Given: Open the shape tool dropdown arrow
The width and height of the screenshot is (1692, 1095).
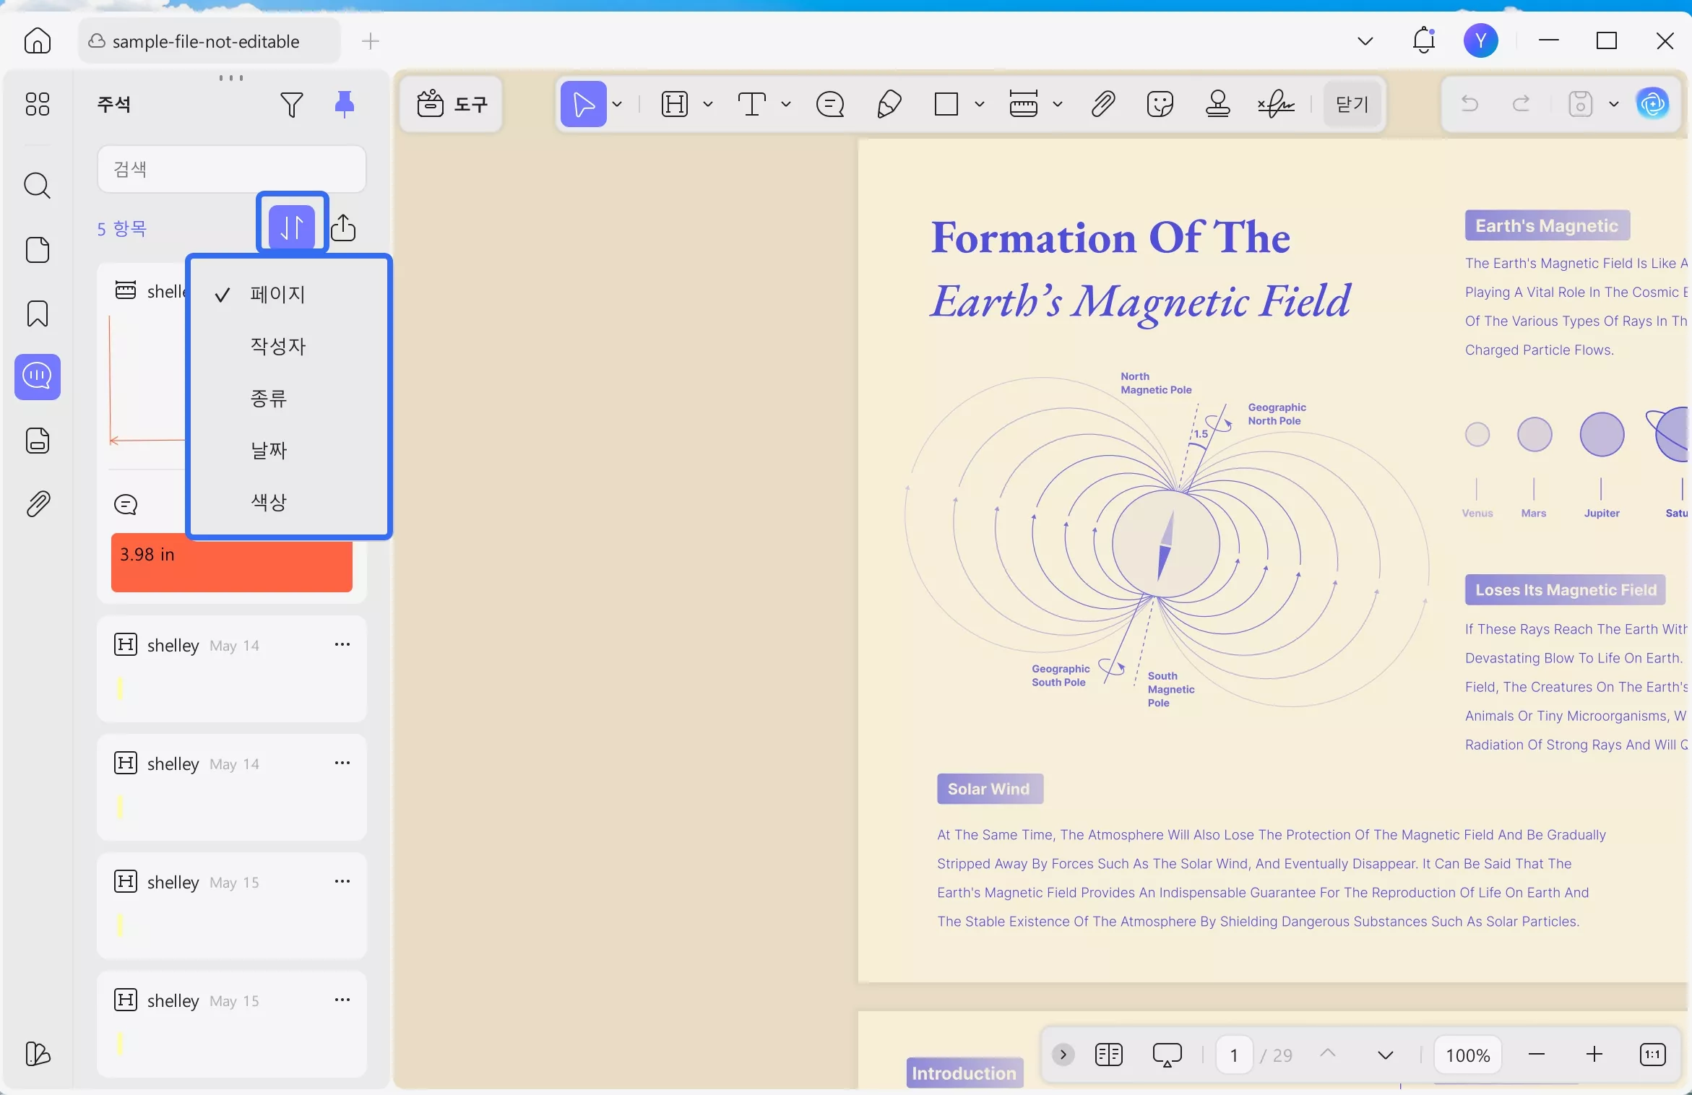Looking at the screenshot, I should [x=980, y=104].
